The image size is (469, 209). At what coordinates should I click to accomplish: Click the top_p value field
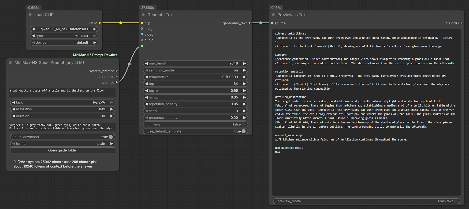195,90
